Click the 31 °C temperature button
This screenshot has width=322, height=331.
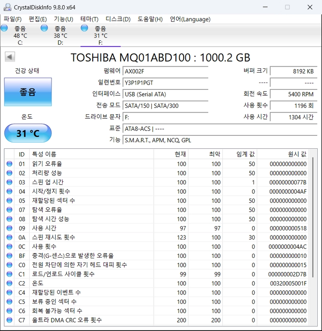28,133
